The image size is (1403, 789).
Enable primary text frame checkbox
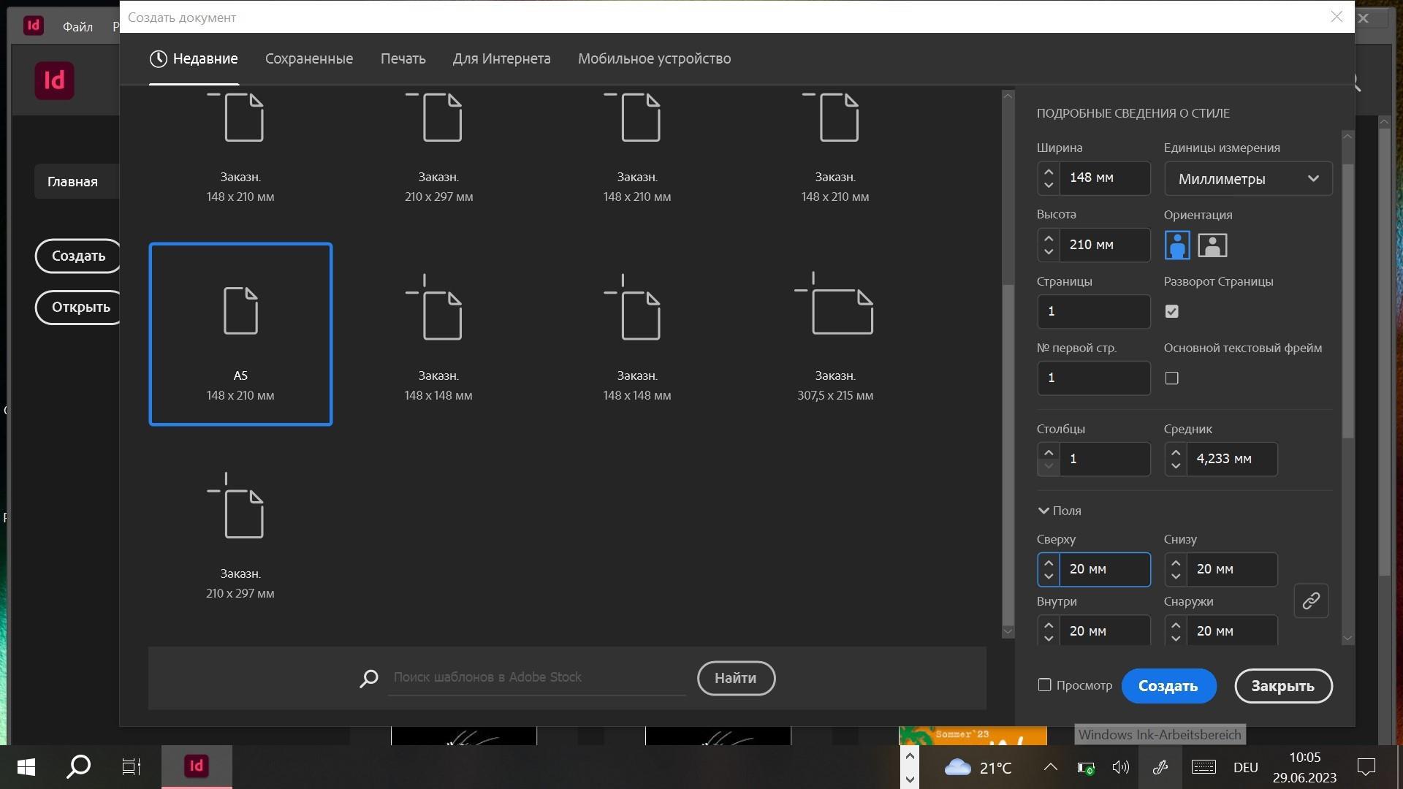1171,378
